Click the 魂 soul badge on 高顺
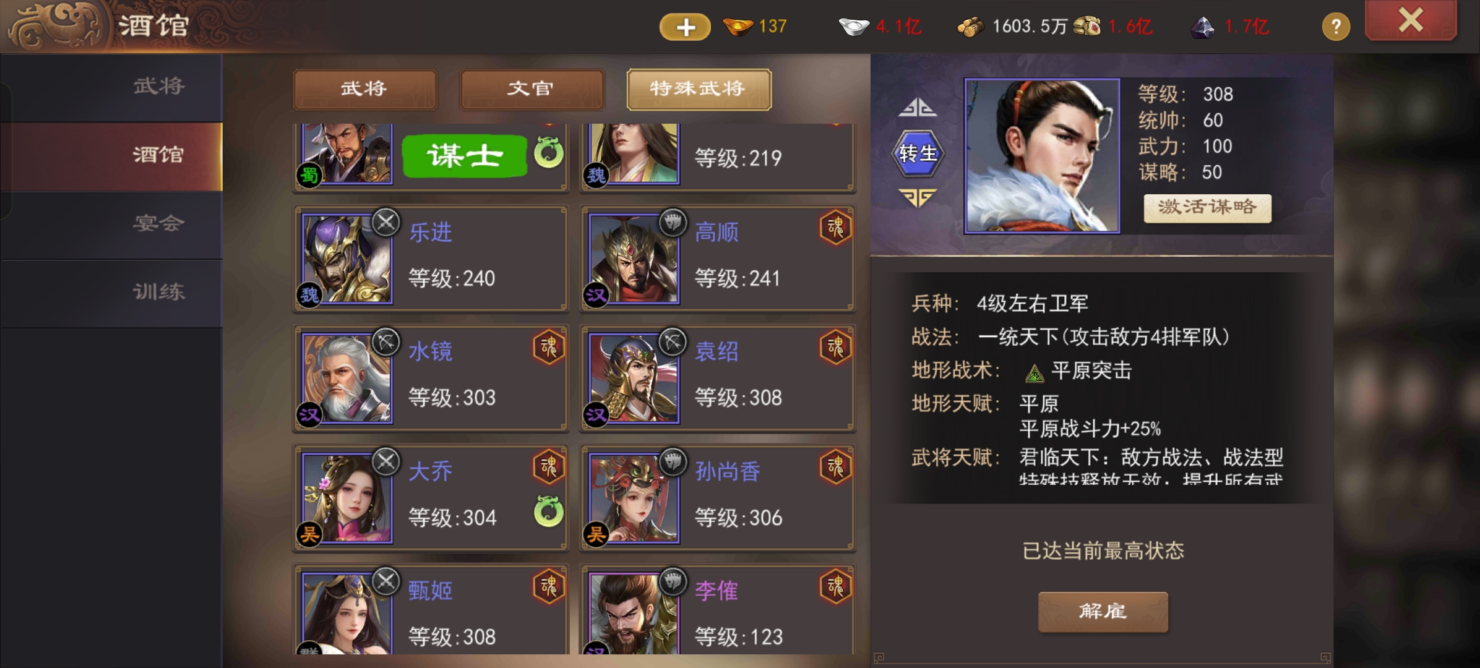The height and width of the screenshot is (668, 1480). coord(835,228)
